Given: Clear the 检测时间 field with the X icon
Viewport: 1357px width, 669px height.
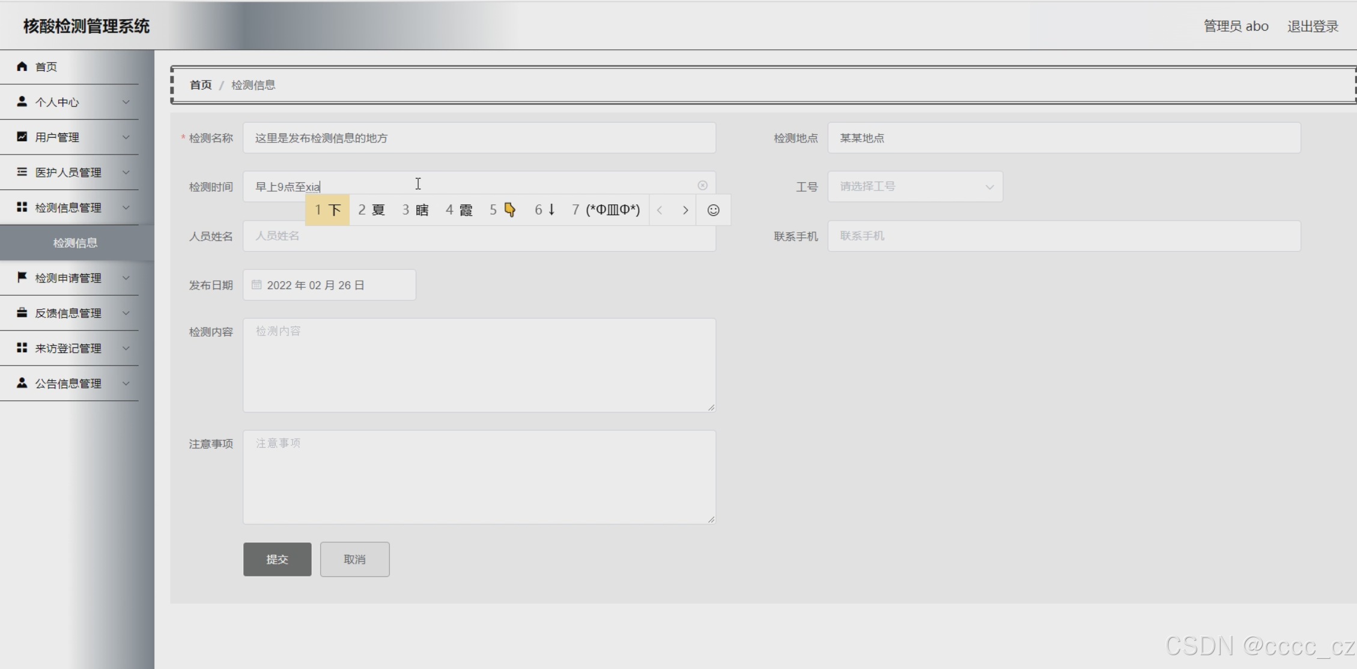Looking at the screenshot, I should (702, 186).
